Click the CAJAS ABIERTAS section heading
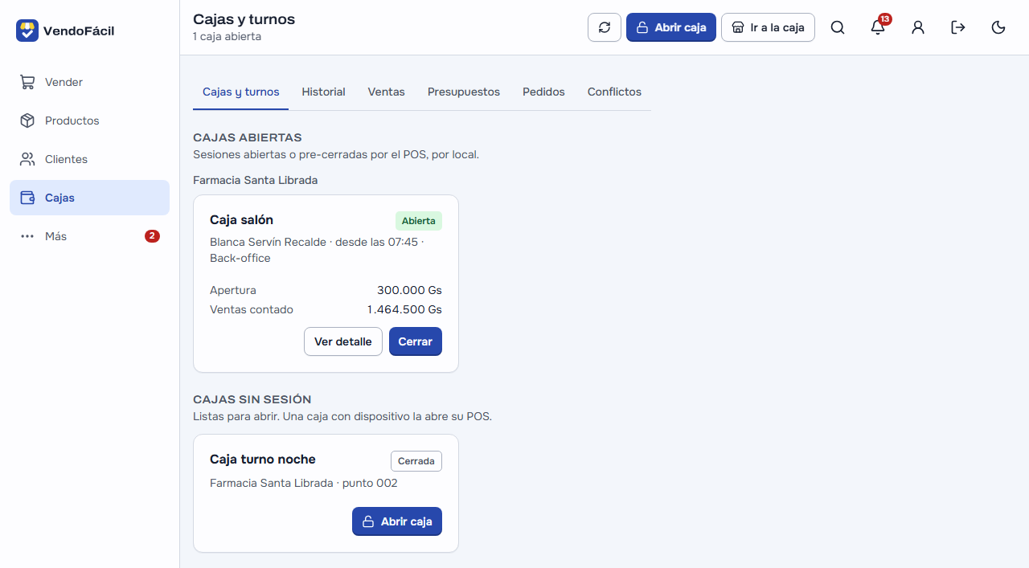Image resolution: width=1029 pixels, height=568 pixels. [248, 137]
